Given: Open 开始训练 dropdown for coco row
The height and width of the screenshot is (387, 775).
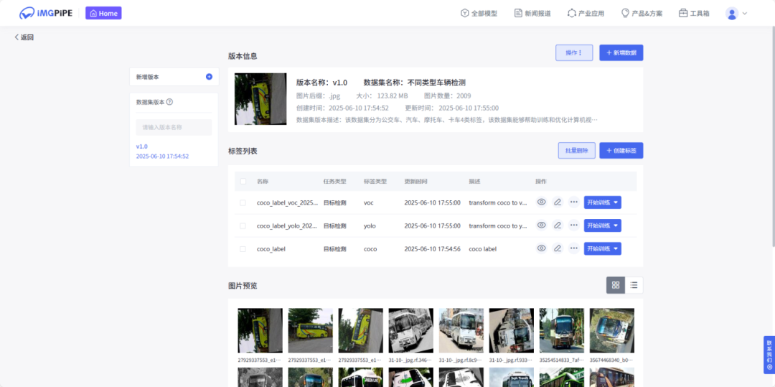Looking at the screenshot, I should [x=603, y=248].
